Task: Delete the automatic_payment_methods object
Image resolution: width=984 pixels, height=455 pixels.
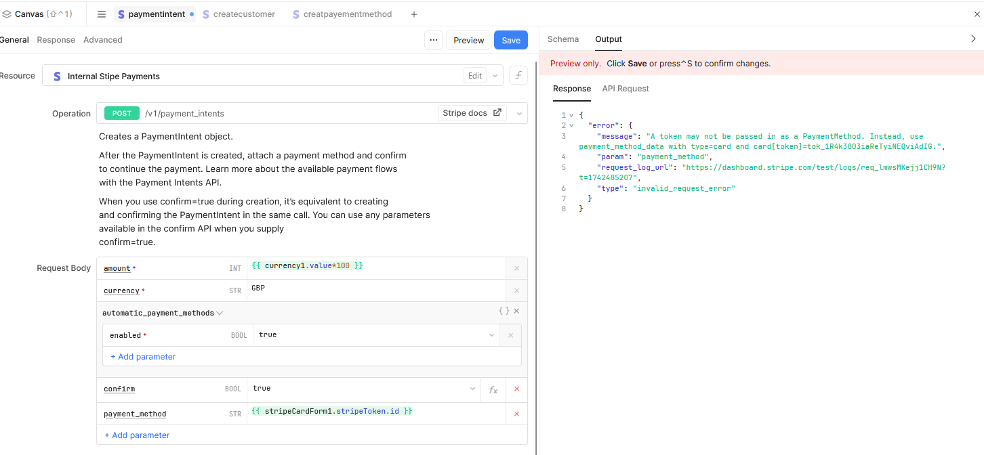Action: point(516,311)
